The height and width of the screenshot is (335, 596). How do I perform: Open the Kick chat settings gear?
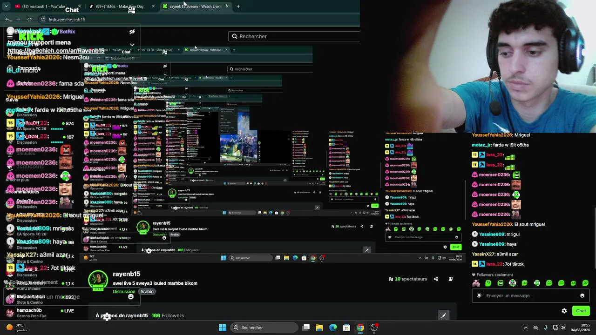pos(564,311)
